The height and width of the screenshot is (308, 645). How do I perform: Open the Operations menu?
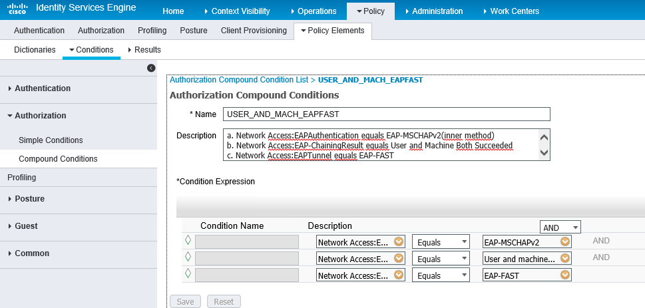coord(314,11)
